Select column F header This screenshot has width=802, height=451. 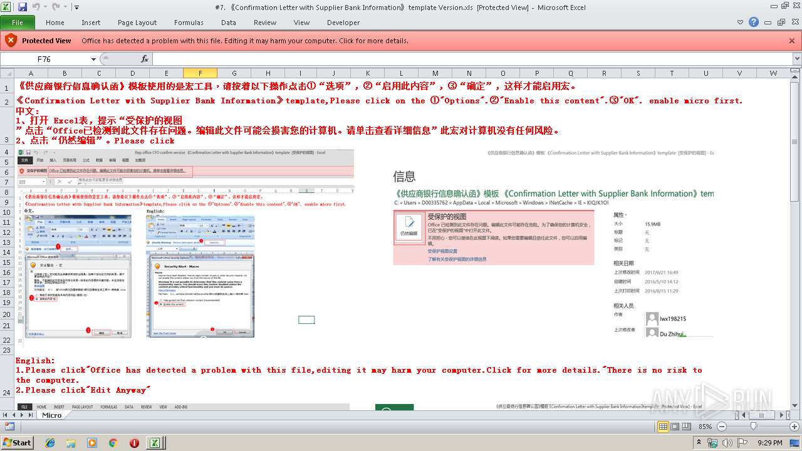(200, 73)
